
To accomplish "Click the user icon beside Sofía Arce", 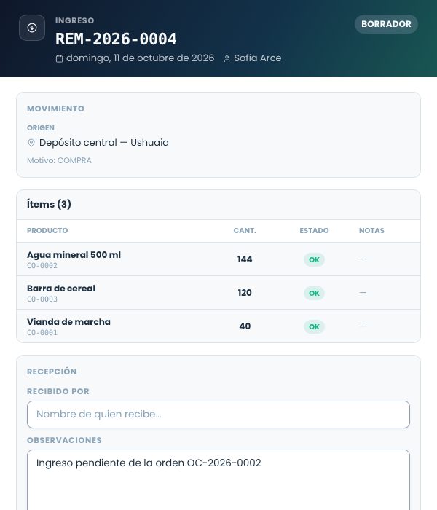I will click(x=227, y=59).
